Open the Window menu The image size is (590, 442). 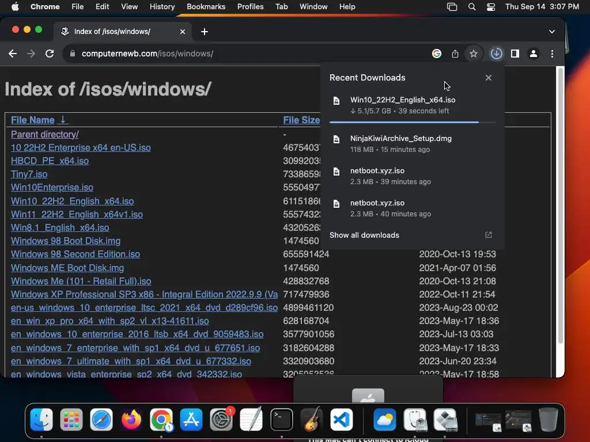313,7
